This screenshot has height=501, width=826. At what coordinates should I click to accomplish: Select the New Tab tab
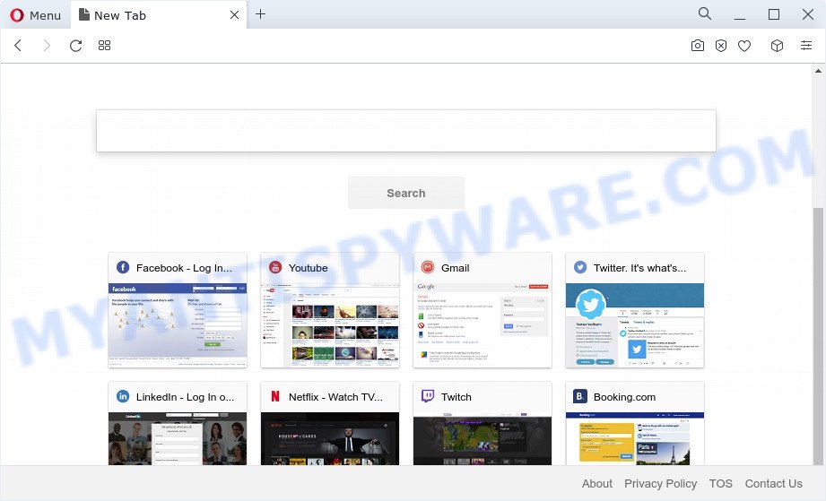point(158,15)
